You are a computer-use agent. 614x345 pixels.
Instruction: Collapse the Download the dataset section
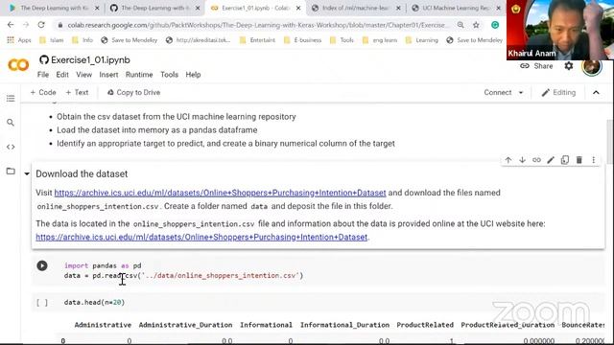point(27,173)
